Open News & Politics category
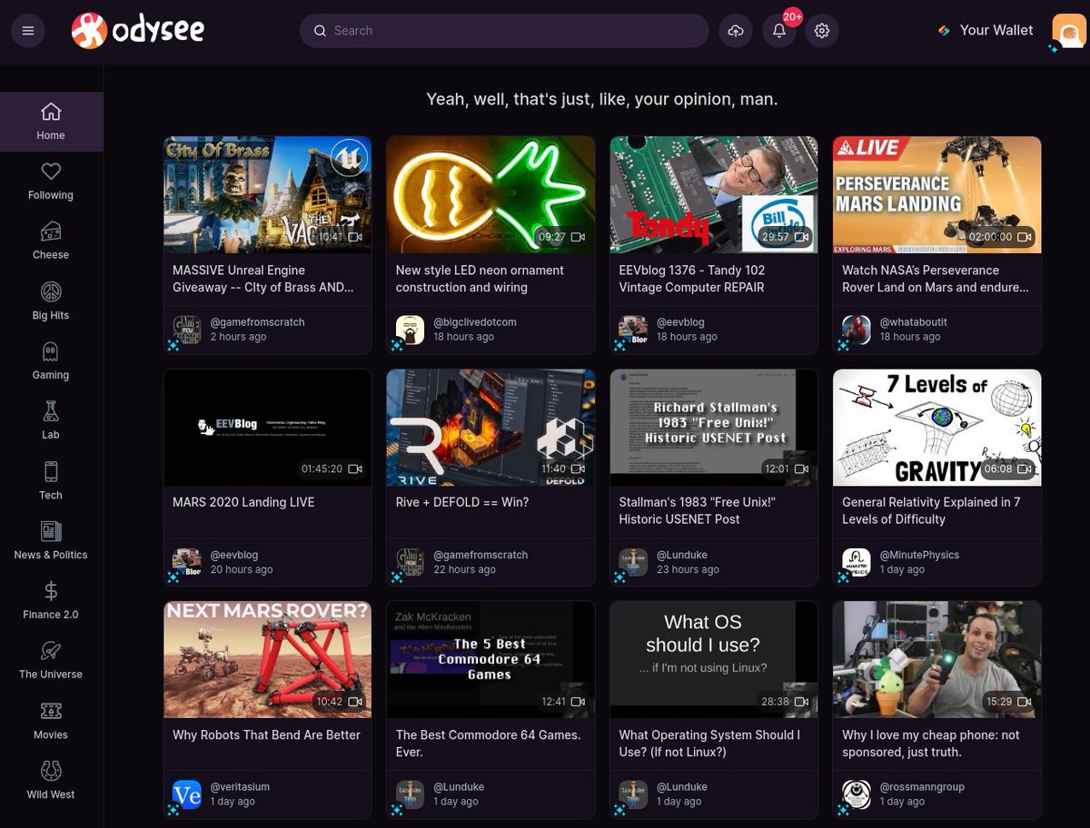The width and height of the screenshot is (1090, 828). click(x=51, y=541)
